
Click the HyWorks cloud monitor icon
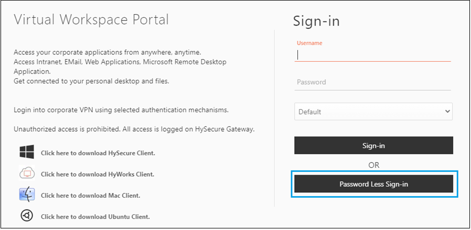[27, 173]
